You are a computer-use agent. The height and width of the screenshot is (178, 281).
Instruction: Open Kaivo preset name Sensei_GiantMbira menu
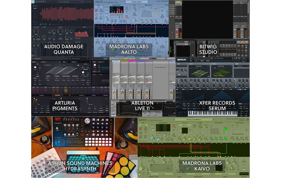[x=194, y=120]
